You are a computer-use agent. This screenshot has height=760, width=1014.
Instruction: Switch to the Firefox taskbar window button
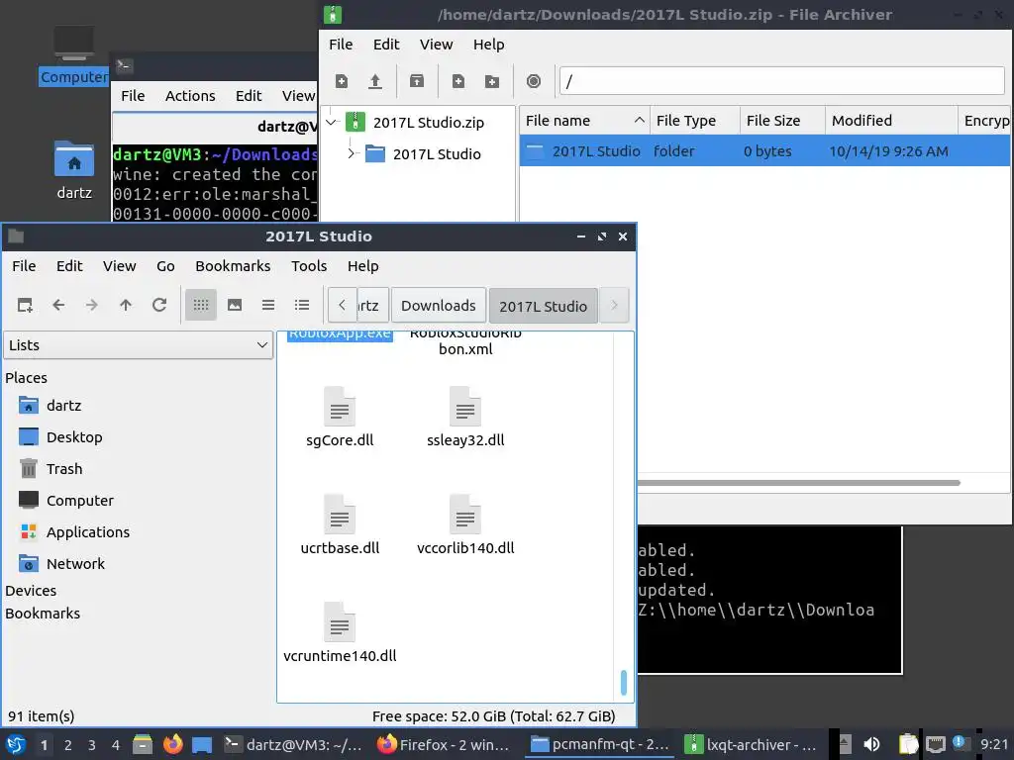click(444, 744)
